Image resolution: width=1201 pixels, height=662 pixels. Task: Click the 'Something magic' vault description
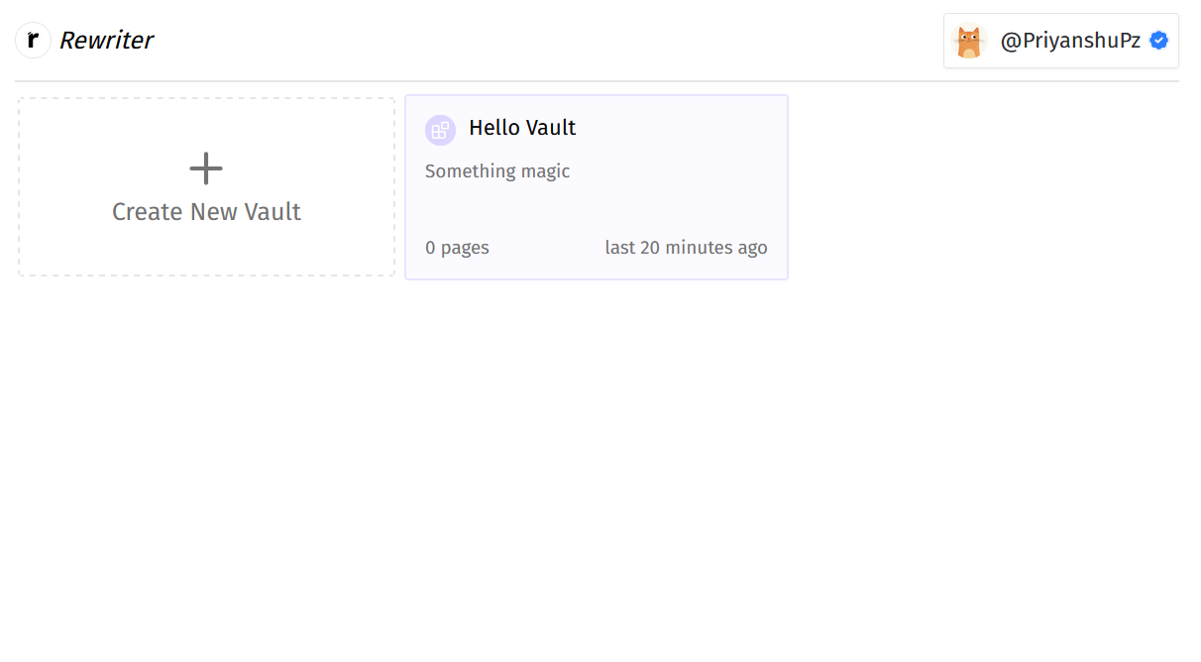point(497,171)
